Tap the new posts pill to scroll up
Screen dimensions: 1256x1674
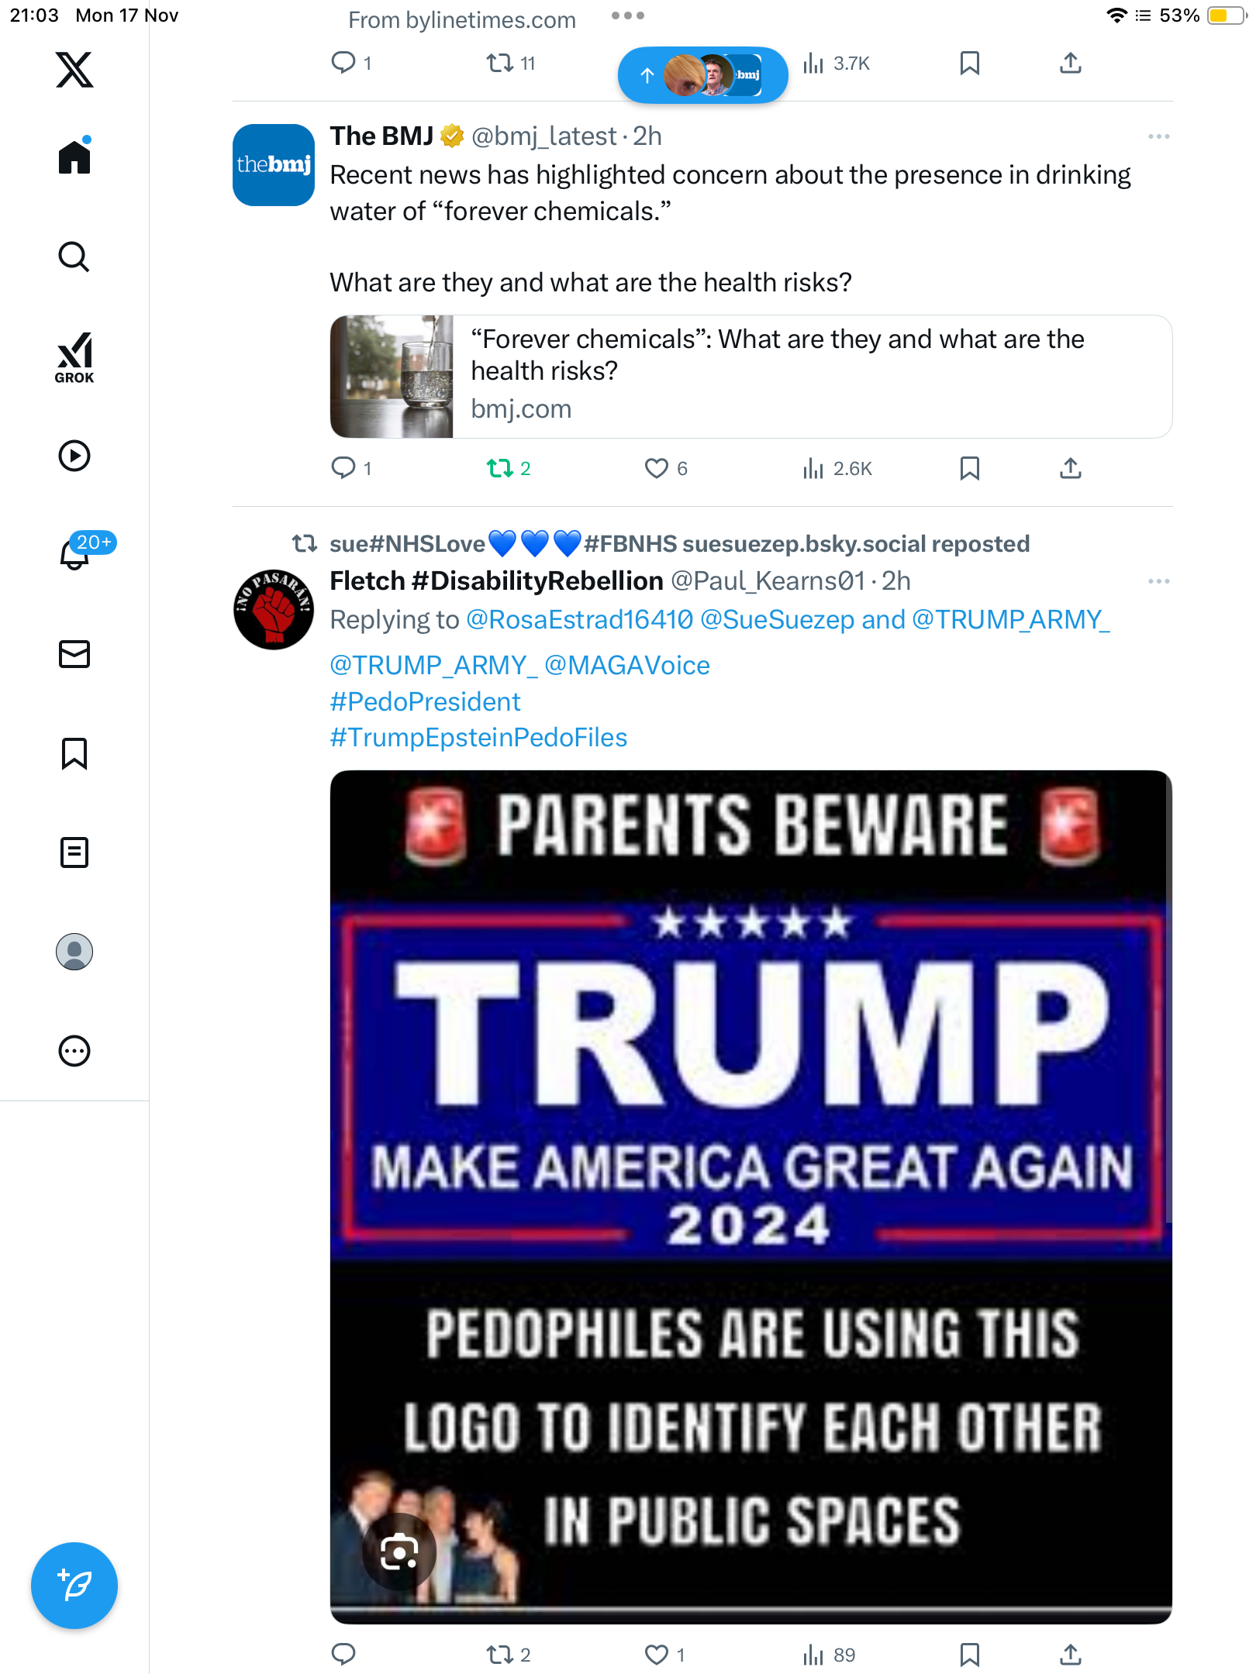(702, 75)
